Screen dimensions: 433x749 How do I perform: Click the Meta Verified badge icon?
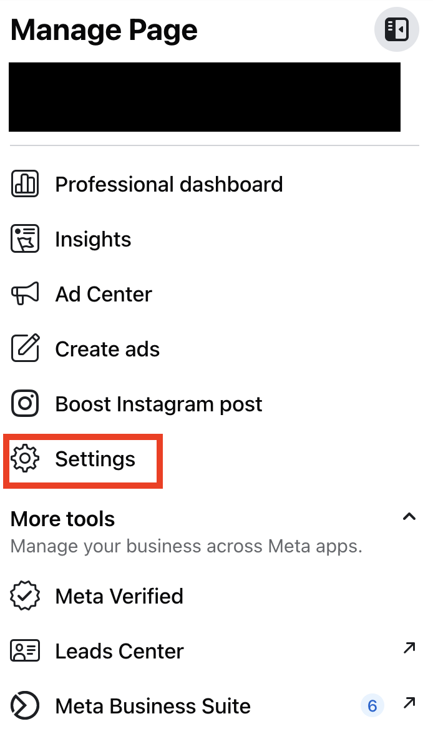(25, 596)
